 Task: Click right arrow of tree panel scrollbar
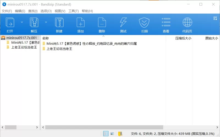coord(37,127)
